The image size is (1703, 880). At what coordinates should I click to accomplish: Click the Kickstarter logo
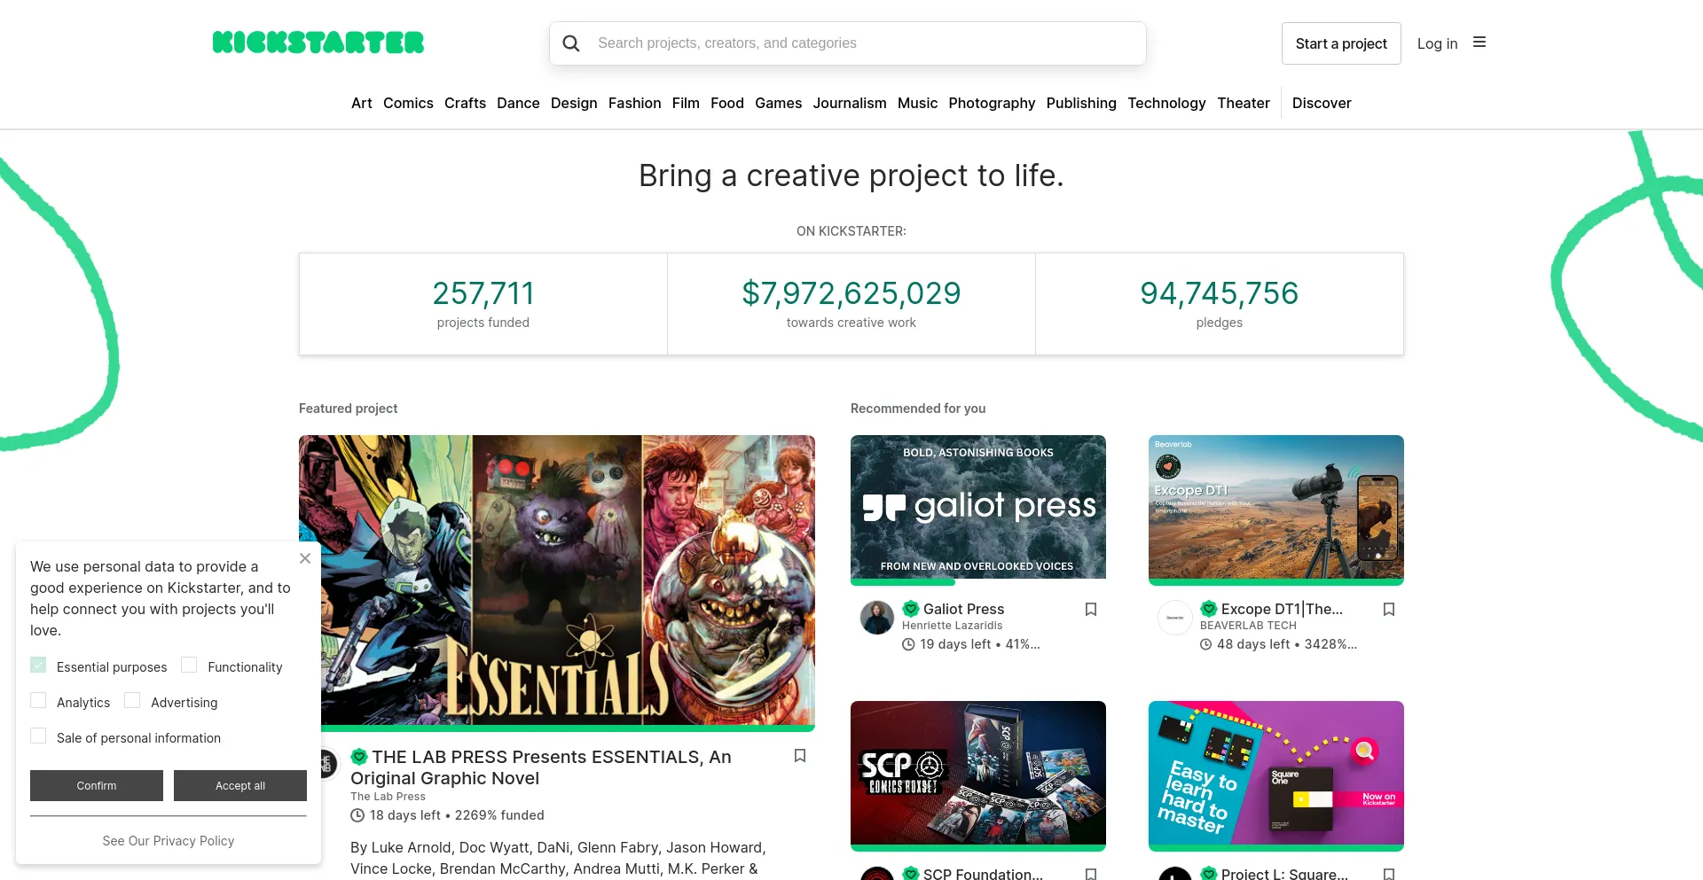tap(318, 43)
